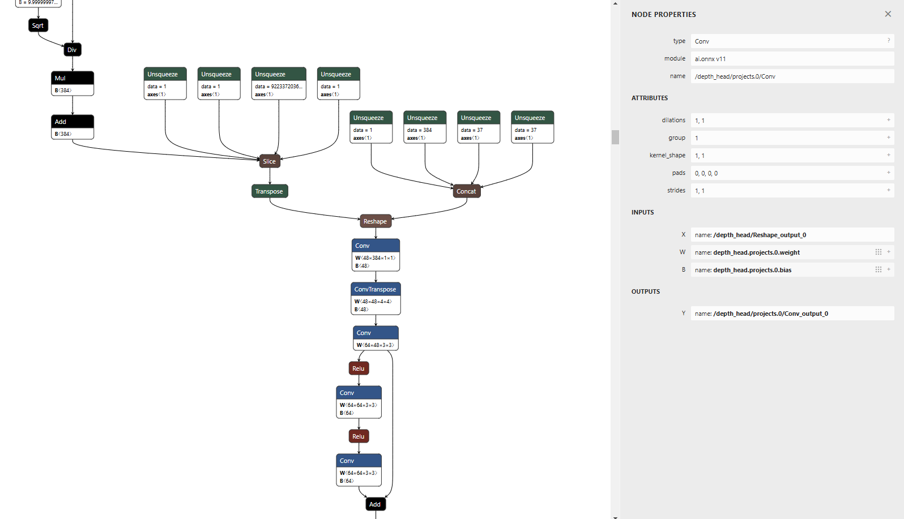
Task: Click the type documentation question mark icon
Action: coord(888,41)
